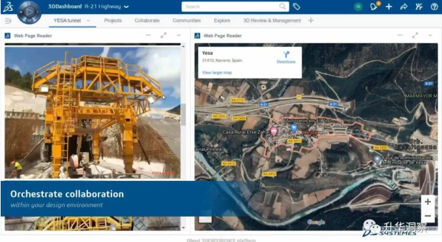Open the green user profile avatar
Image resolution: width=442 pixels, height=242 pixels.
pyautogui.click(x=358, y=7)
